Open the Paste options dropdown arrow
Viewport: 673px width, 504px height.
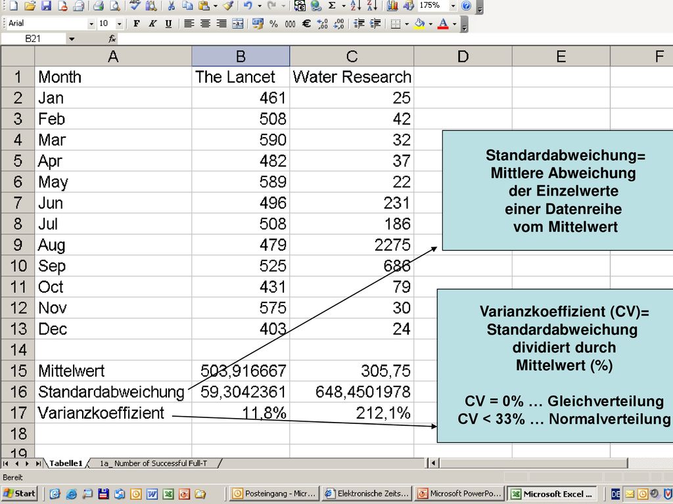215,6
